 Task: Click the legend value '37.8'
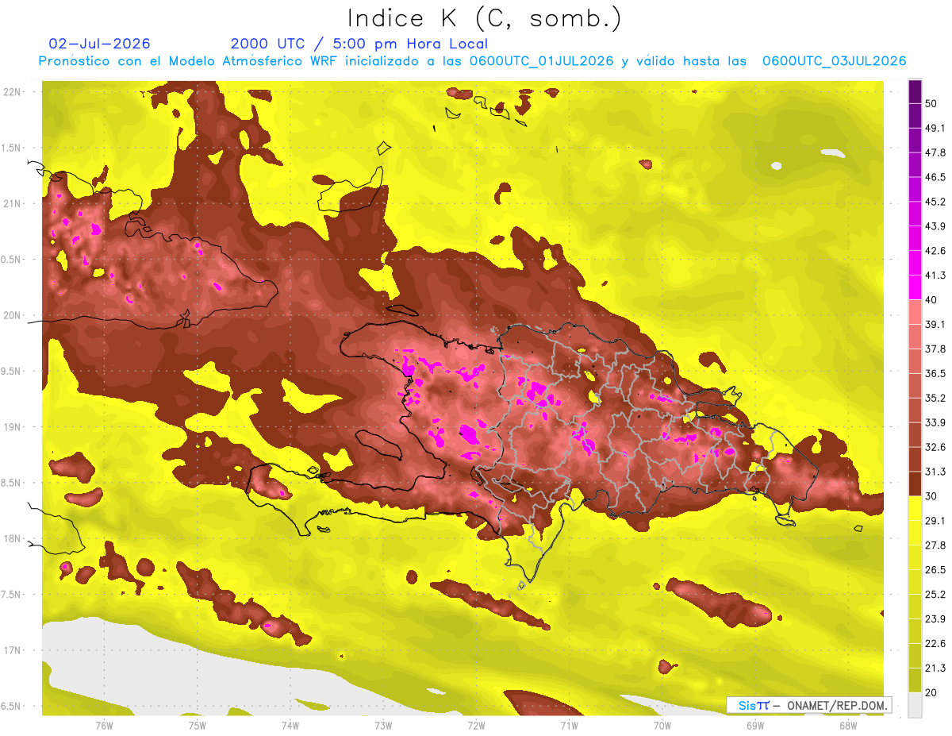click(935, 349)
